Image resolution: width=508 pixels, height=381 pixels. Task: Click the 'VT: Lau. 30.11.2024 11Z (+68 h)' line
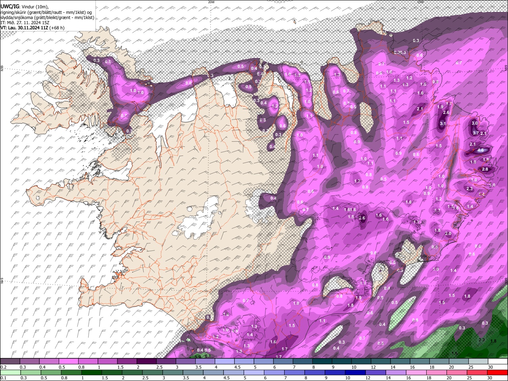click(x=33, y=28)
